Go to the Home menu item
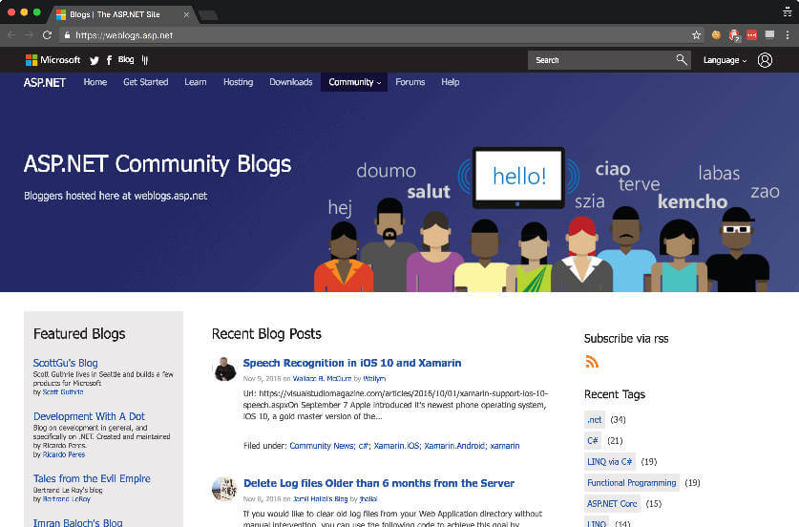Screen dimensions: 799x527 pos(95,82)
